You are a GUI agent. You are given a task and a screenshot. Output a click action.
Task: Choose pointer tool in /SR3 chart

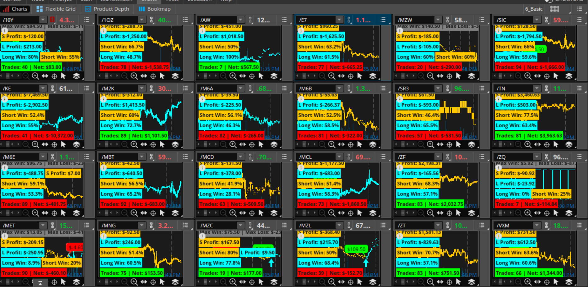(459, 144)
